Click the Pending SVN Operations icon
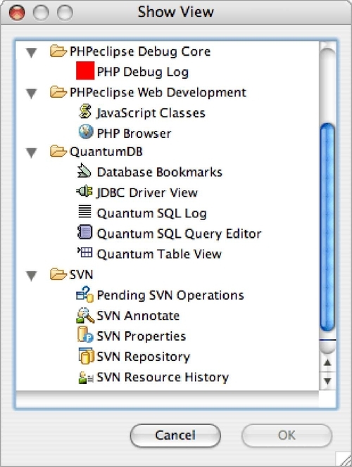 (x=85, y=294)
